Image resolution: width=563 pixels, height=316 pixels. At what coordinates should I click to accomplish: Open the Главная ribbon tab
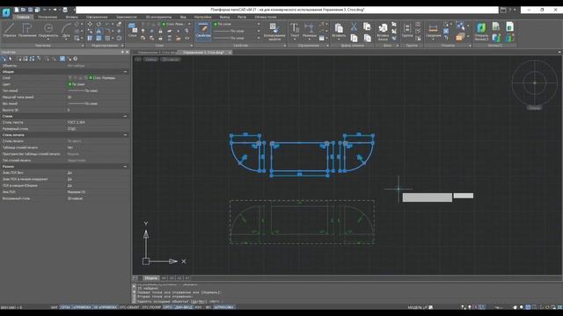pyautogui.click(x=23, y=17)
